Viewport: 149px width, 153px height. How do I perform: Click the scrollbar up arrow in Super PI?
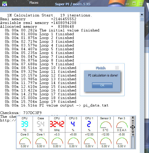[x=142, y=14]
